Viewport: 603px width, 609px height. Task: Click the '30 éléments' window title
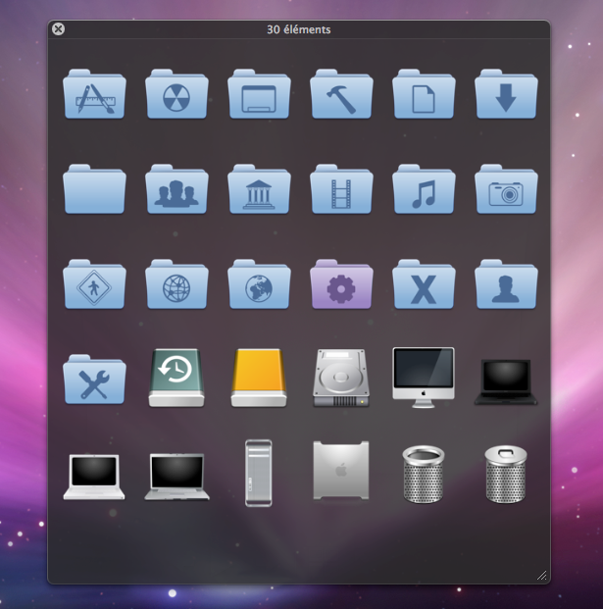(299, 29)
